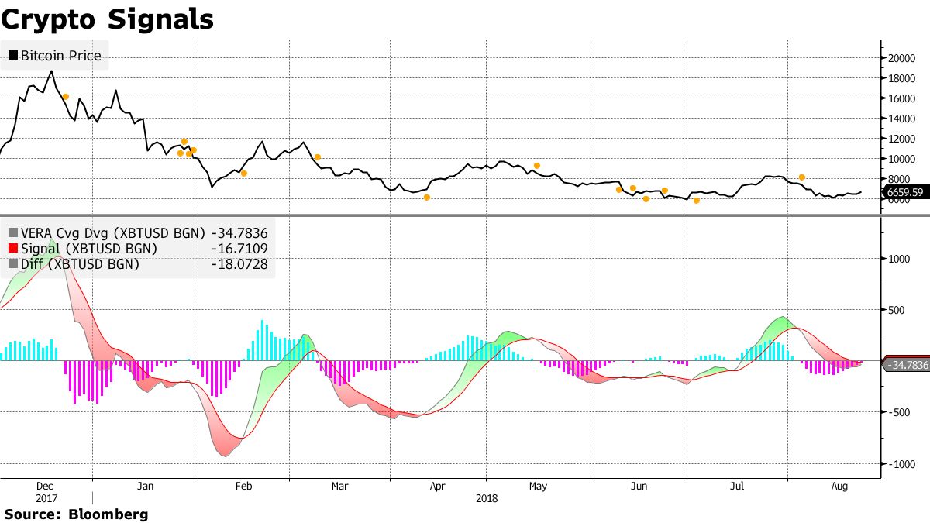Select the Signal (XBTUSD BGN) legend entry
930x523 pixels.
tap(88, 249)
